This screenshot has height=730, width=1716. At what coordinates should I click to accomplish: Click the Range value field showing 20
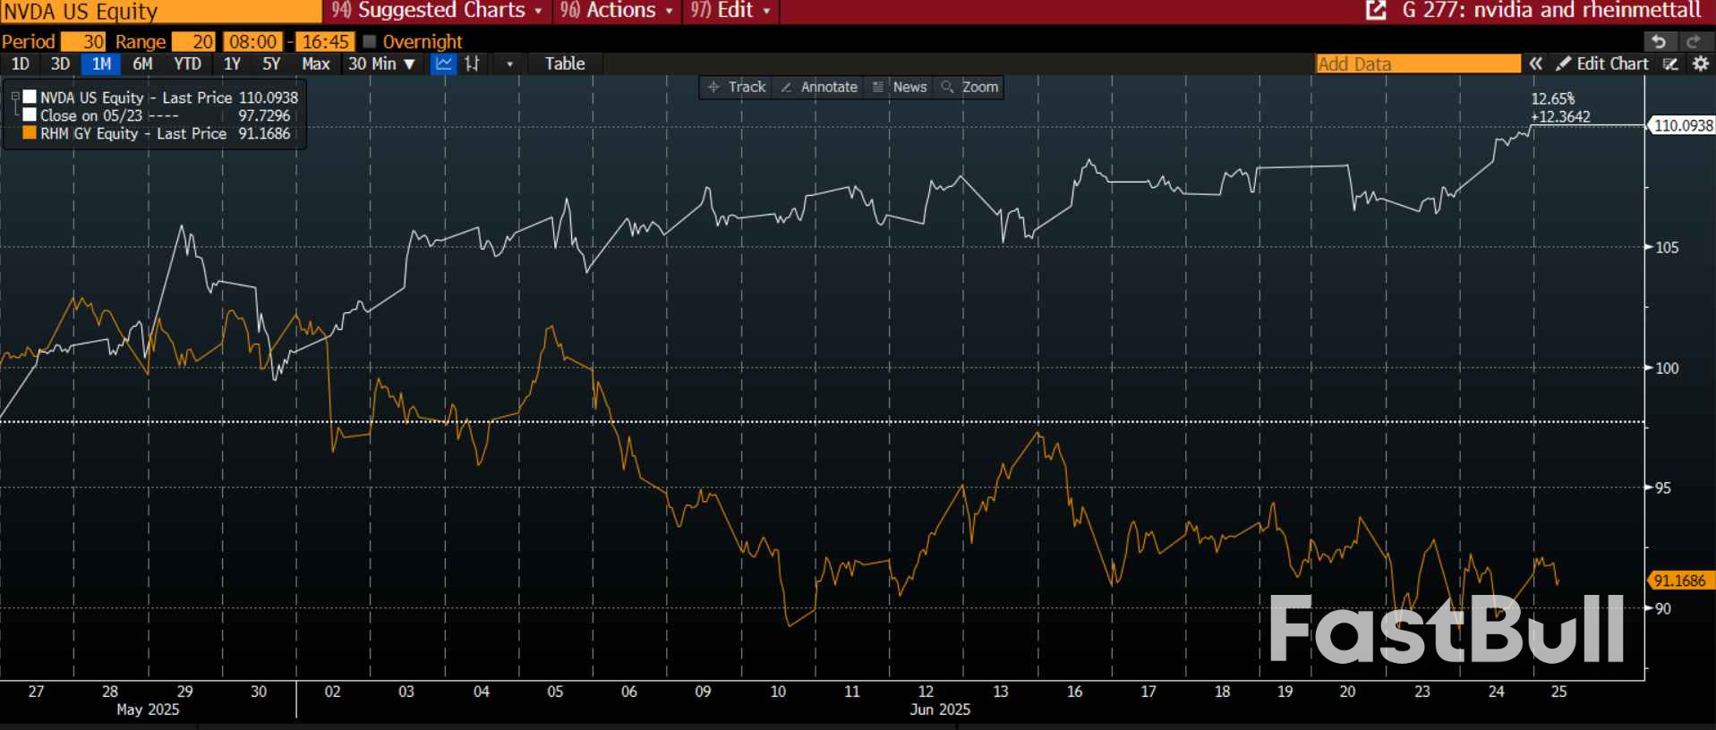pyautogui.click(x=193, y=42)
